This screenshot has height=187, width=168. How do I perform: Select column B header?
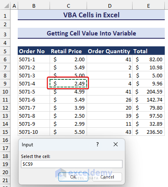[x=34, y=6]
